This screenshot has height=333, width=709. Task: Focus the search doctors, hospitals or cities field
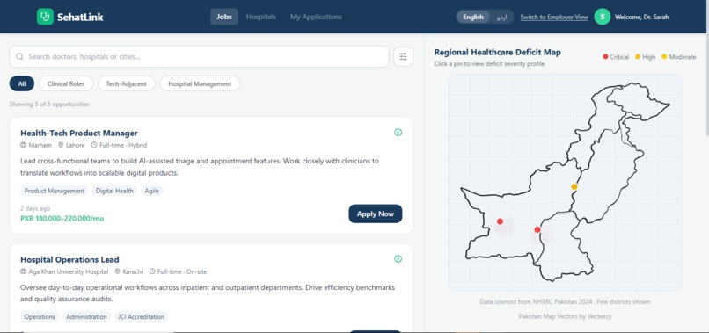[x=199, y=56]
